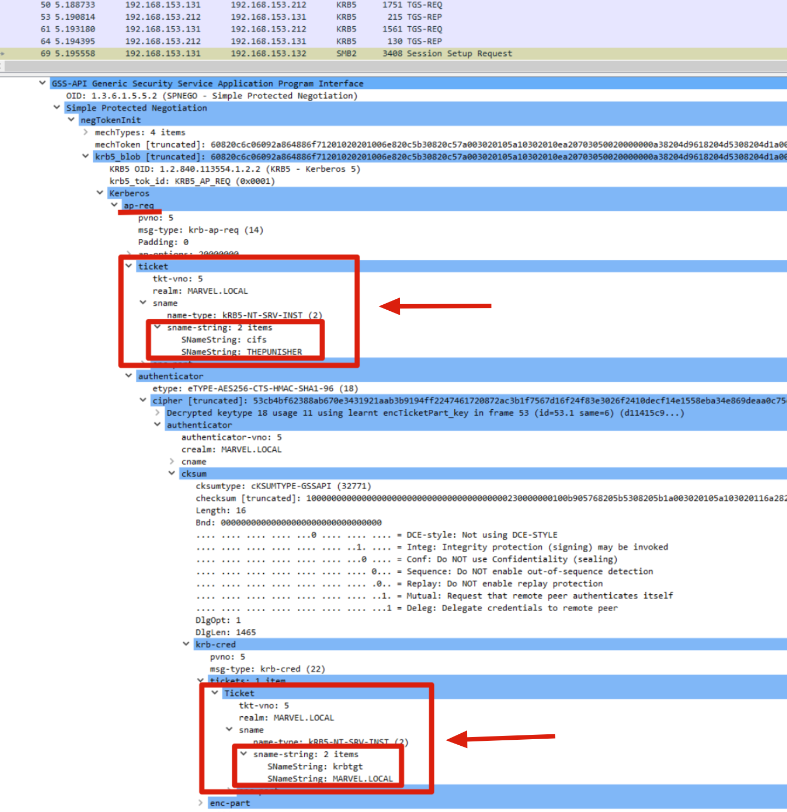Expand the cname field

(172, 461)
